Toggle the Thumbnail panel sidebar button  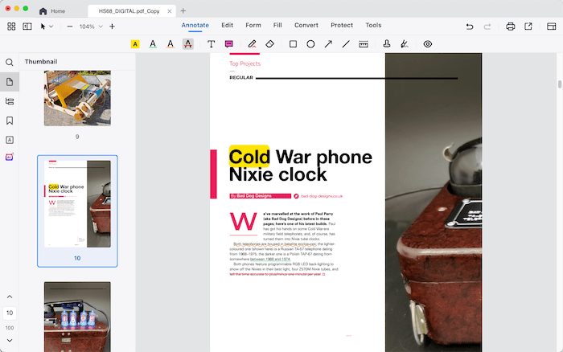(10, 82)
